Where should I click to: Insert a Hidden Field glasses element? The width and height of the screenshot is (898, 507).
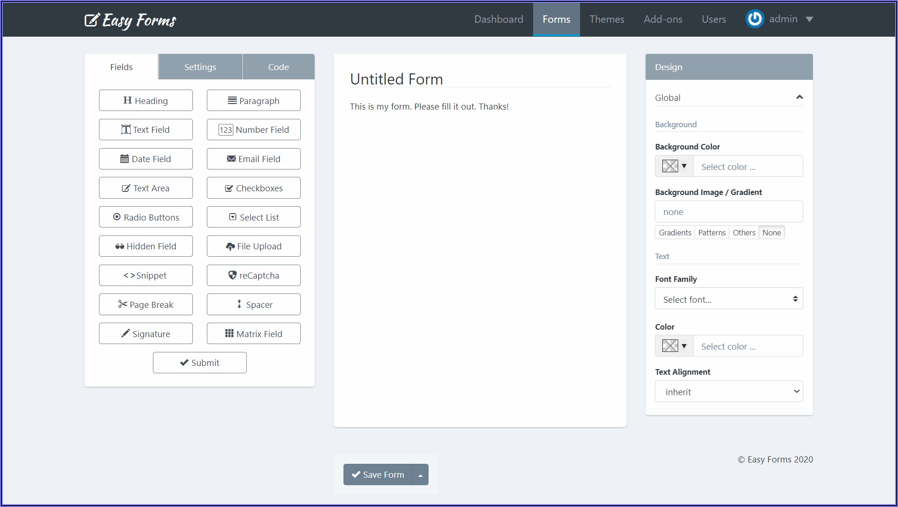tap(145, 246)
